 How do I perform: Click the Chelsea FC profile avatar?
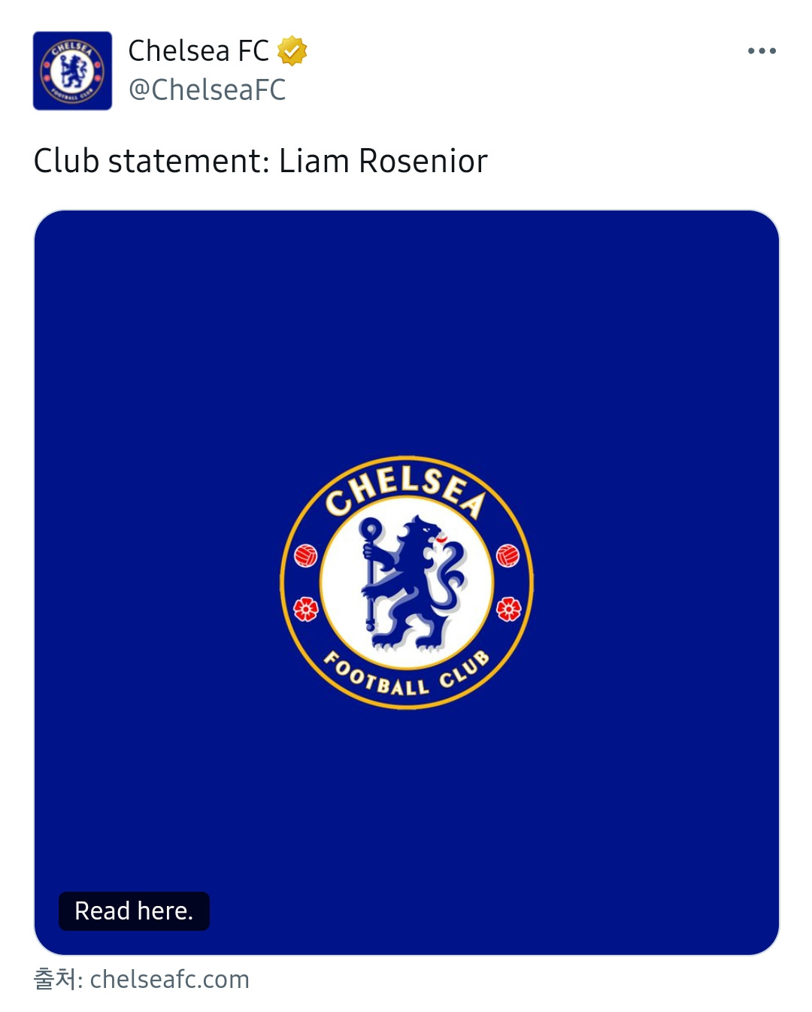tap(72, 71)
